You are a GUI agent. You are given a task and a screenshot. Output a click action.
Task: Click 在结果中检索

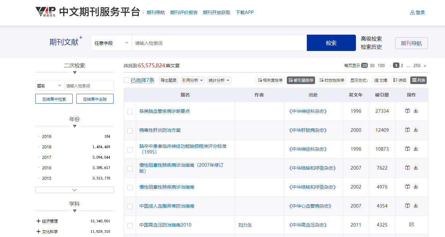click(54, 99)
